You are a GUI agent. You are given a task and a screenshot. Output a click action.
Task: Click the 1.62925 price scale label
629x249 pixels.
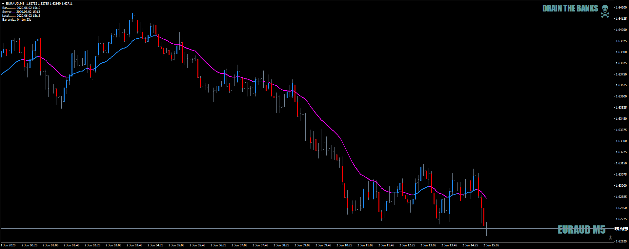coord(621,197)
